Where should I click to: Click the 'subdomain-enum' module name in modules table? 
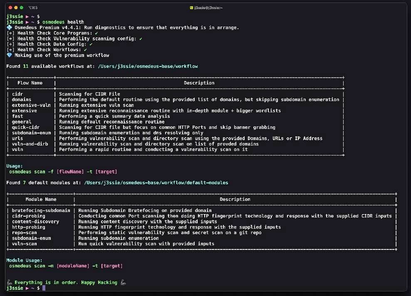point(31,238)
